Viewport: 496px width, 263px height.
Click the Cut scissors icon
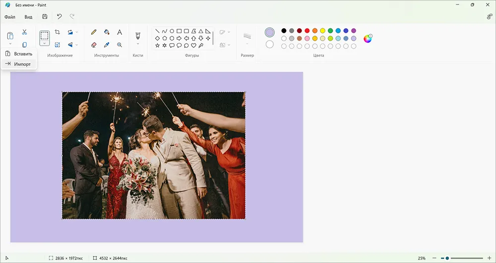coord(24,32)
